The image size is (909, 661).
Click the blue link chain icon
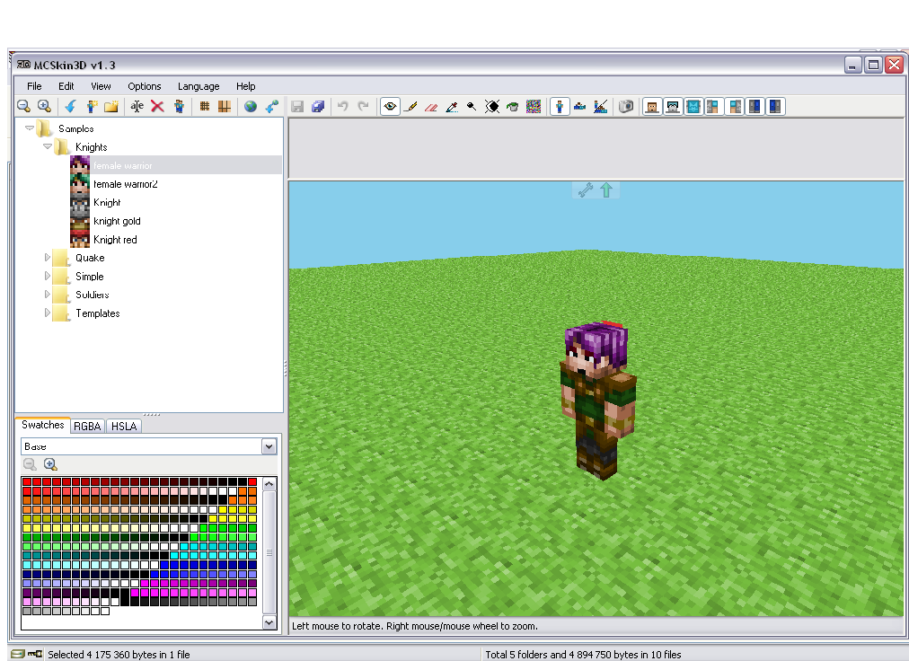[271, 106]
